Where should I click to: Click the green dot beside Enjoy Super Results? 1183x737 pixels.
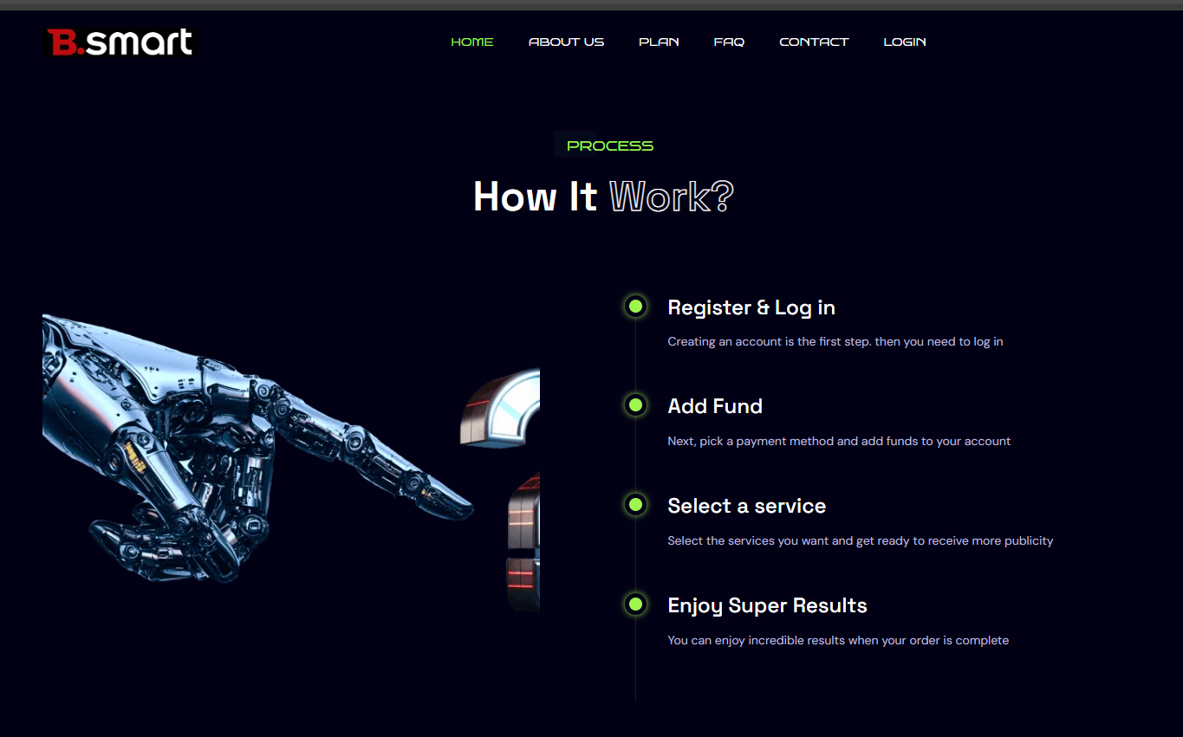click(x=635, y=604)
